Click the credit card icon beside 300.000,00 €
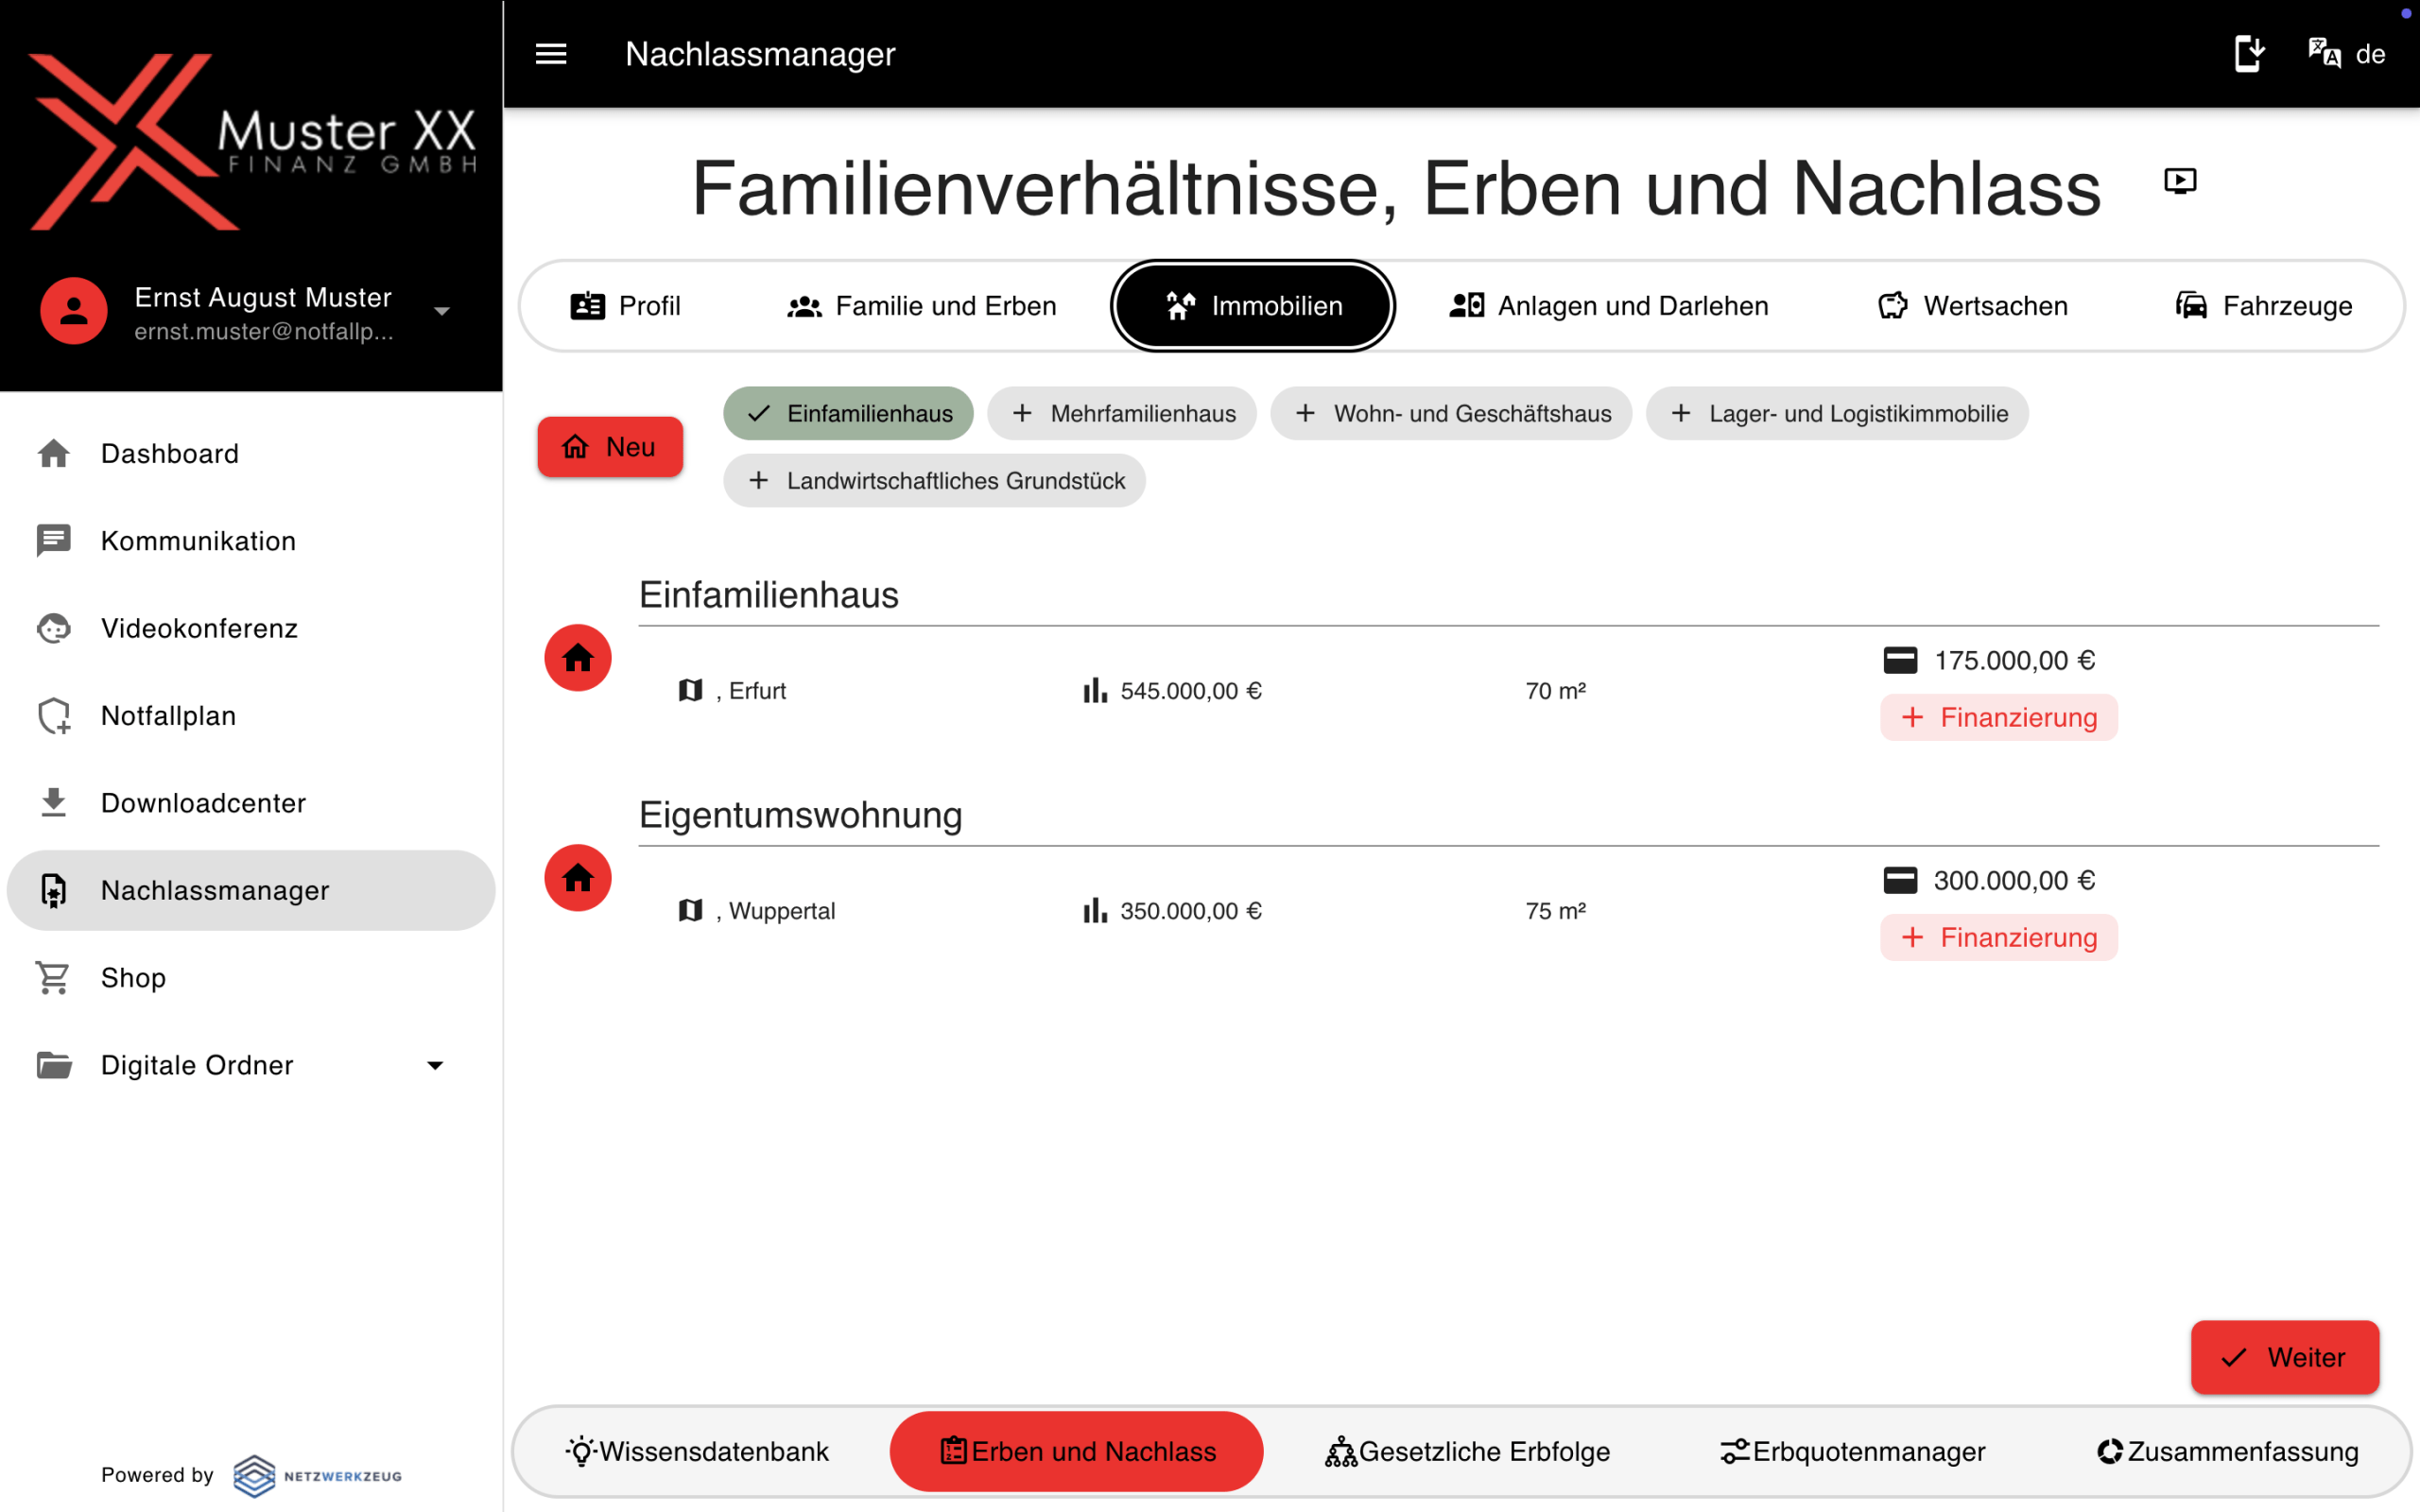 pyautogui.click(x=1900, y=880)
